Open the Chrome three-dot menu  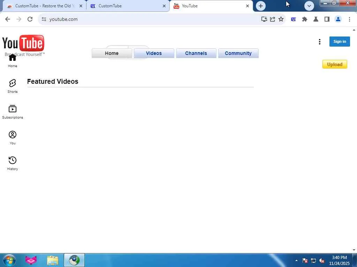pyautogui.click(x=349, y=19)
